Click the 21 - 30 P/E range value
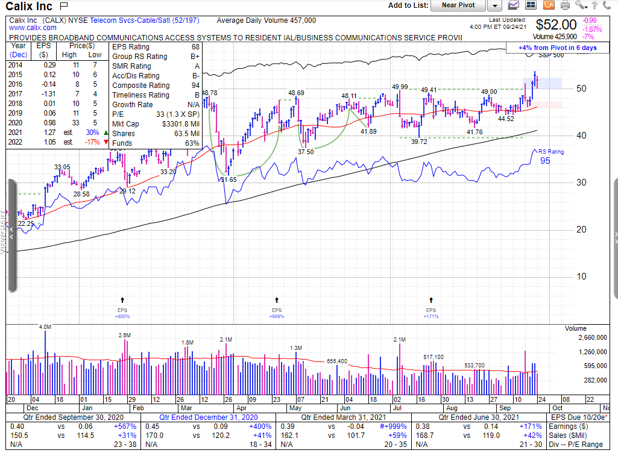618x453 pixels. click(531, 445)
